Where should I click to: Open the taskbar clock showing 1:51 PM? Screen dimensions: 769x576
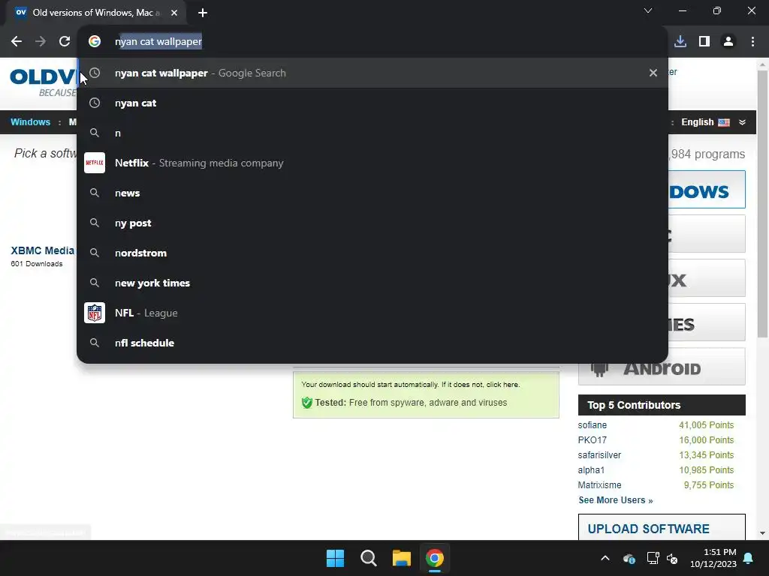click(x=713, y=558)
